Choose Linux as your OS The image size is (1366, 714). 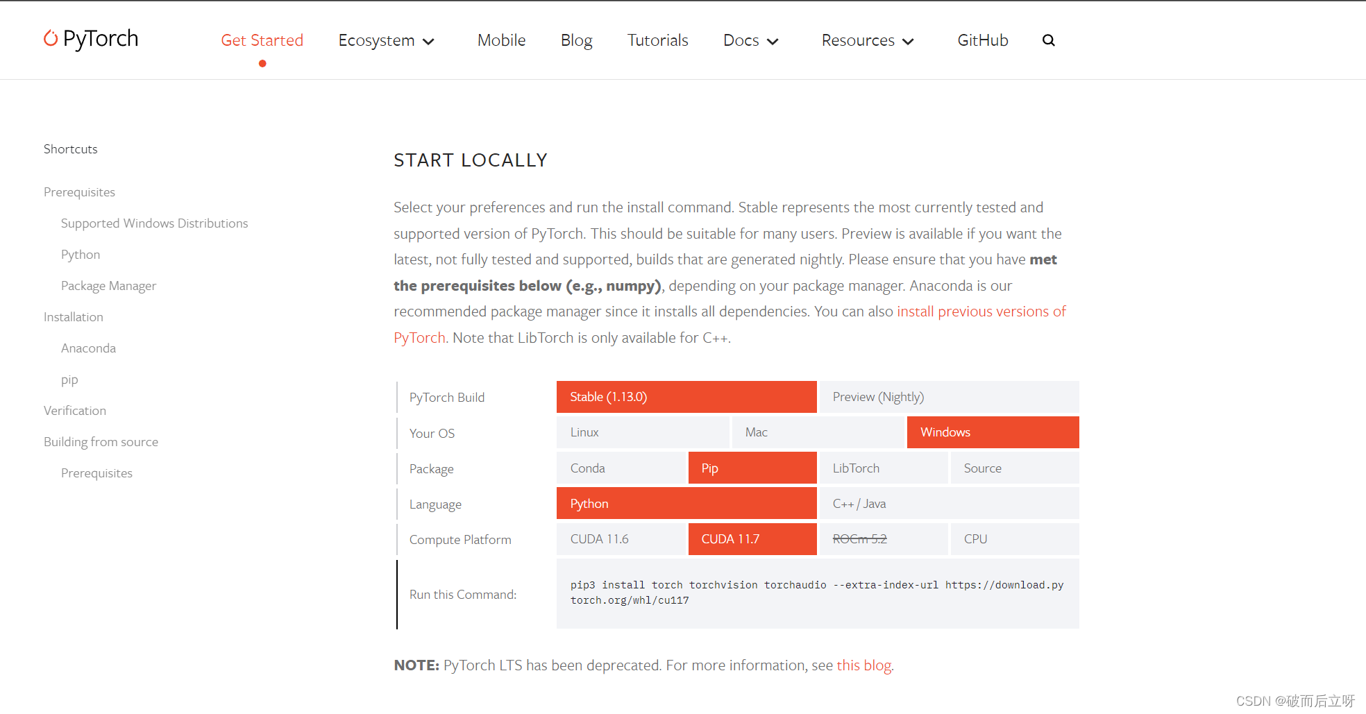click(x=643, y=432)
